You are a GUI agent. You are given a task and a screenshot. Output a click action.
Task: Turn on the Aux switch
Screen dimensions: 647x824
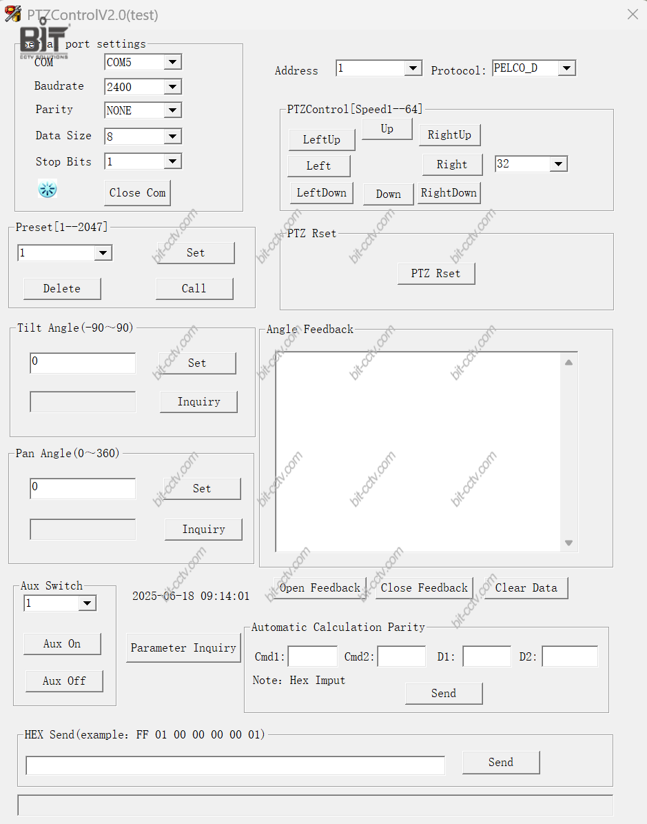point(62,643)
